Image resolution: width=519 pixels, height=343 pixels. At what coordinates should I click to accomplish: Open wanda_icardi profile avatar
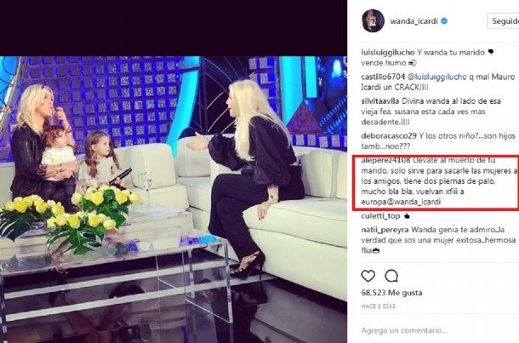(373, 21)
